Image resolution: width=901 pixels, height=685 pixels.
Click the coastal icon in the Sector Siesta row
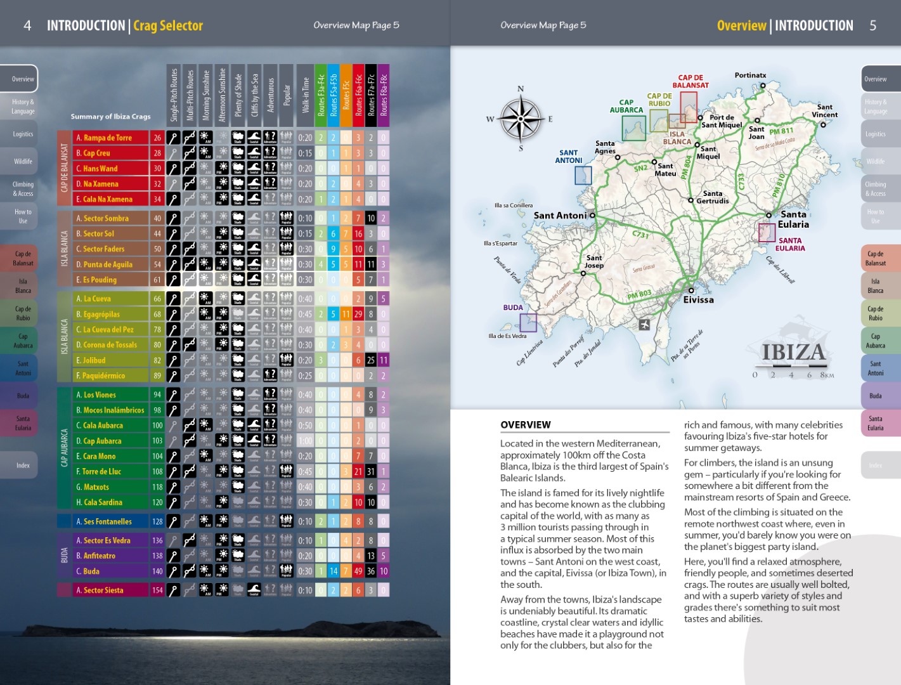[x=254, y=590]
